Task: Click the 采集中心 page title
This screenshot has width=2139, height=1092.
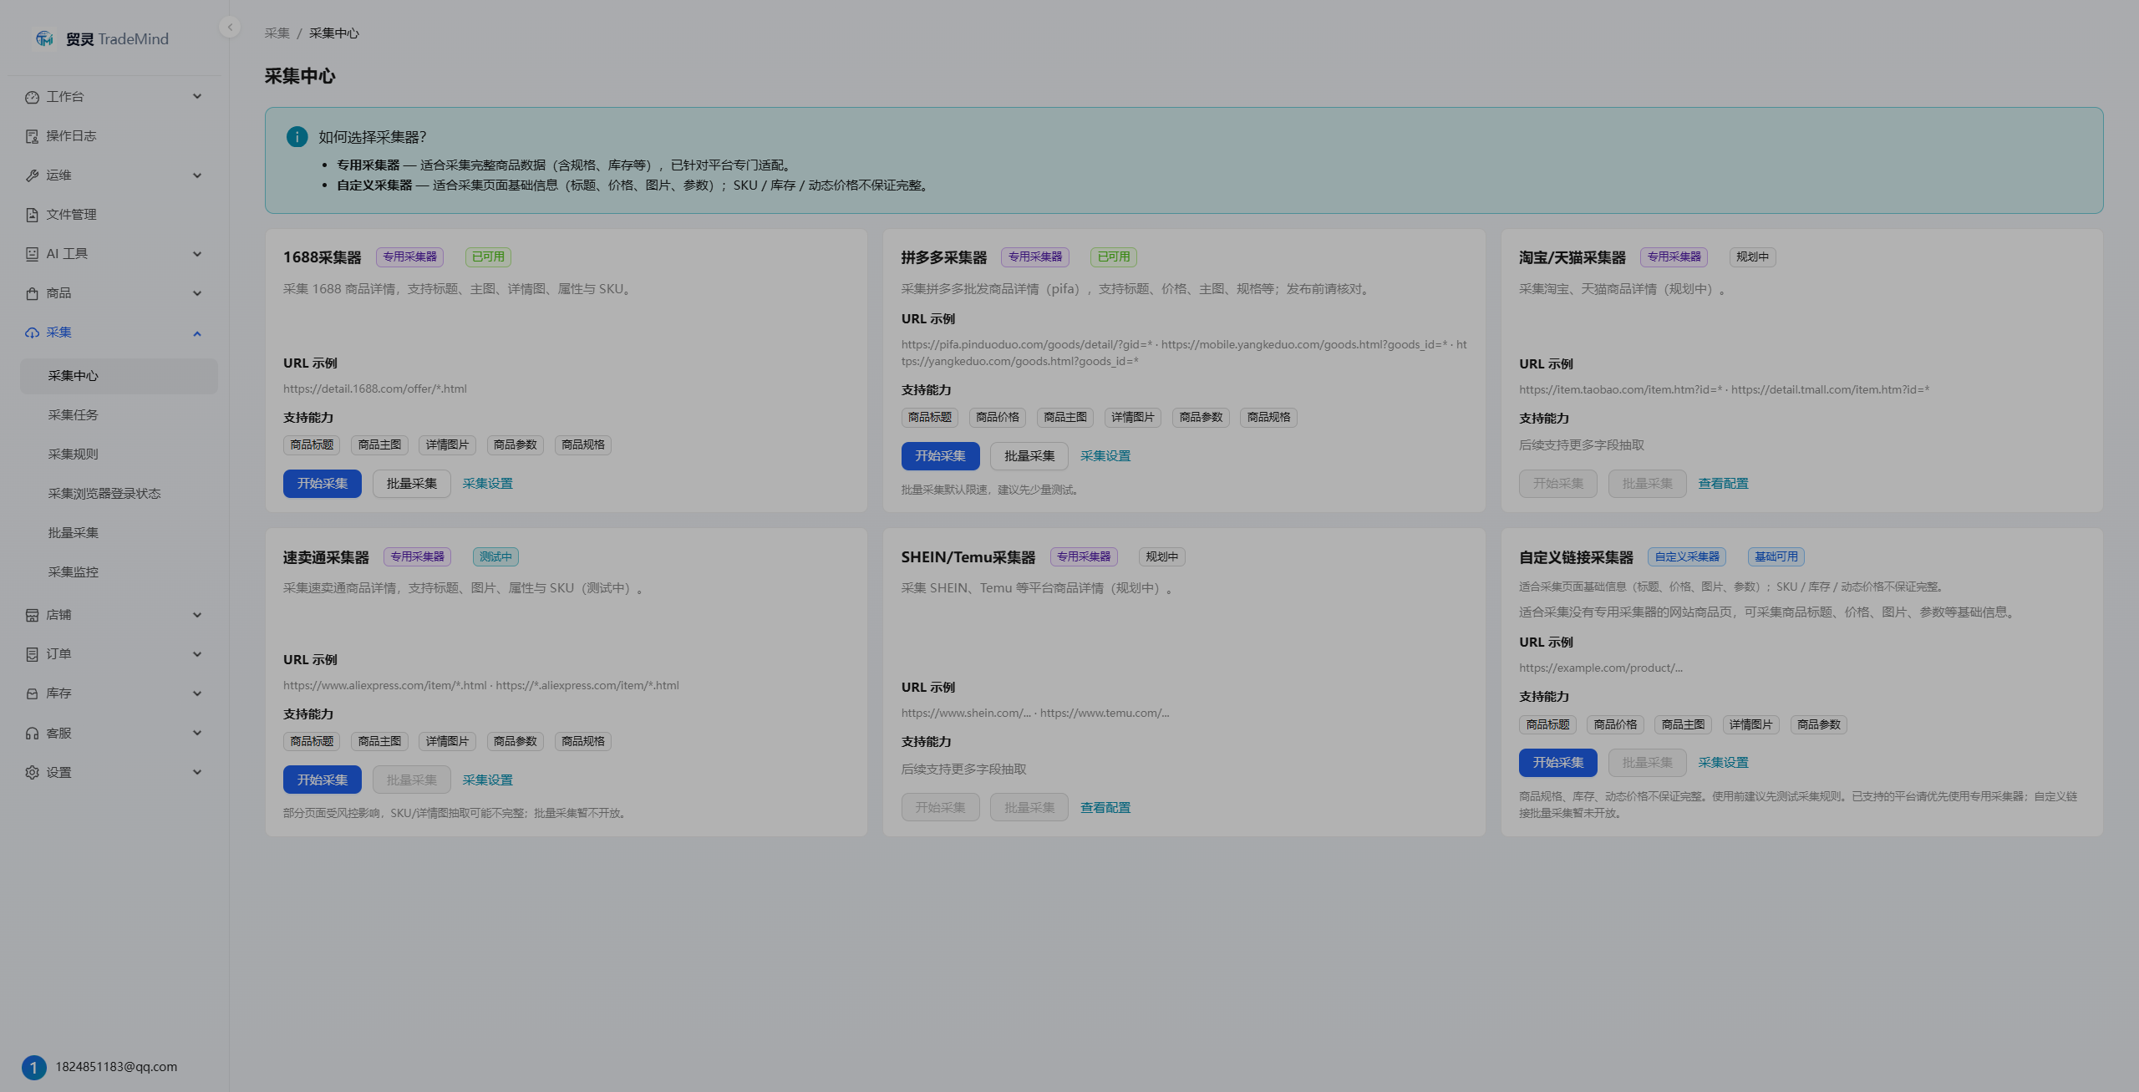Action: coord(300,76)
